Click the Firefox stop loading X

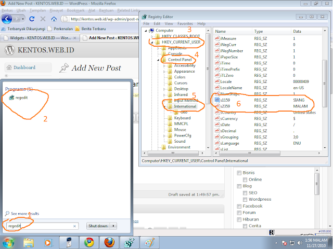click(x=43, y=19)
